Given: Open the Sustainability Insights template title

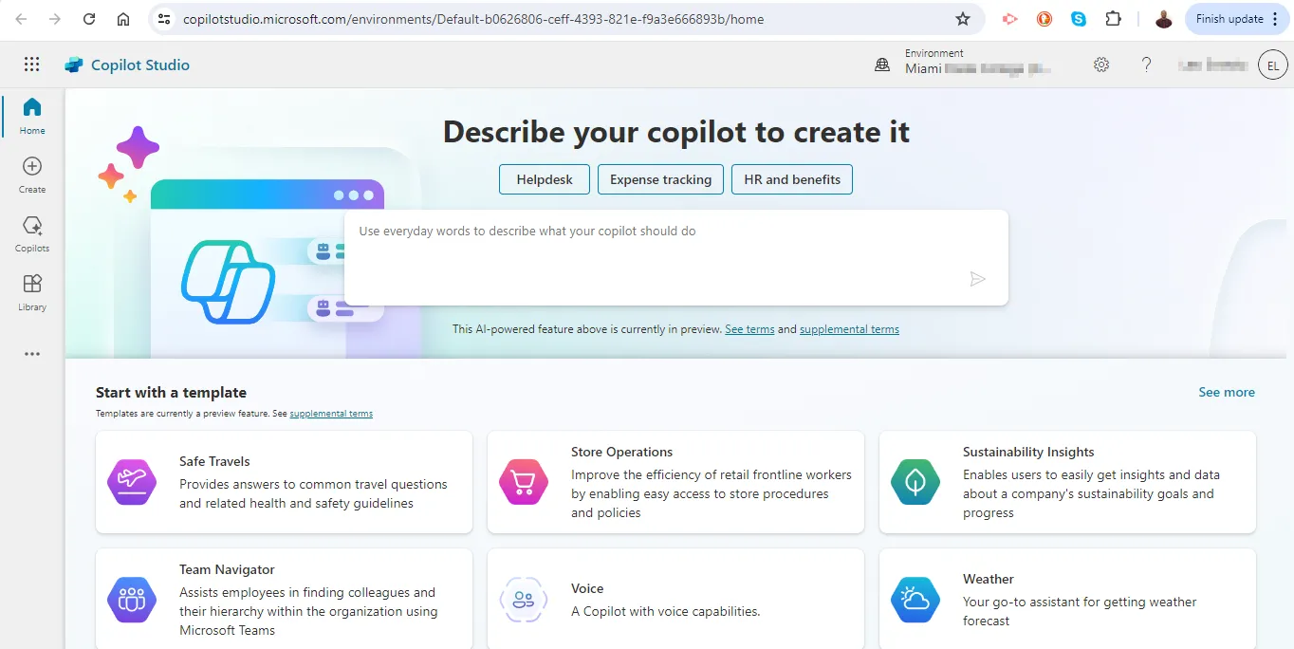Looking at the screenshot, I should pos(1028,452).
